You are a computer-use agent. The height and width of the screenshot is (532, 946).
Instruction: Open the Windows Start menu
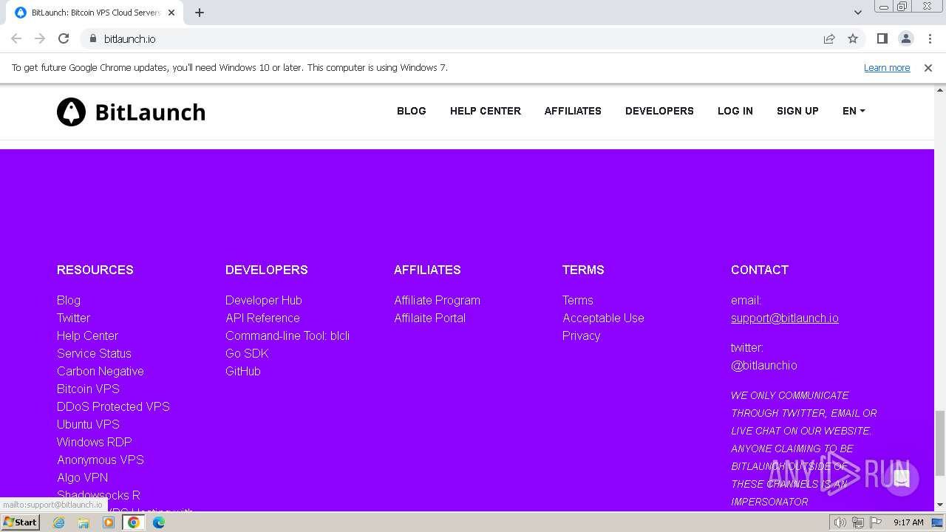point(21,522)
